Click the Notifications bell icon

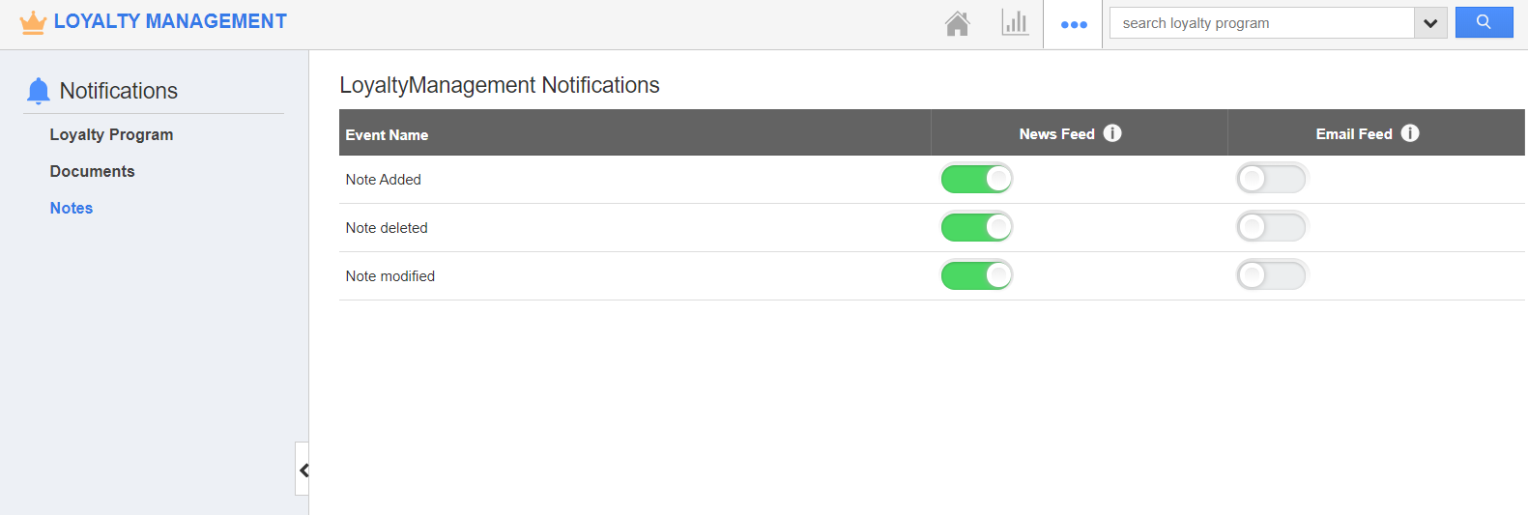(39, 91)
